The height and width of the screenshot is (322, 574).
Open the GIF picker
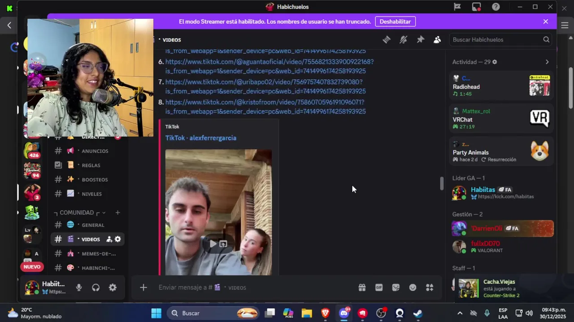[379, 288]
